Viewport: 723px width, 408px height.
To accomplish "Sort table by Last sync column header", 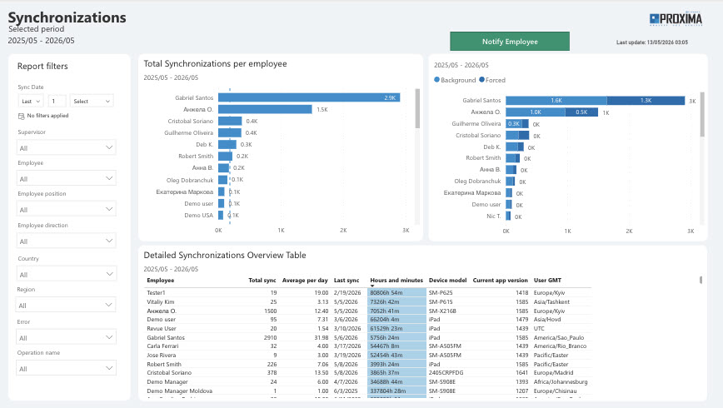I will (347, 281).
